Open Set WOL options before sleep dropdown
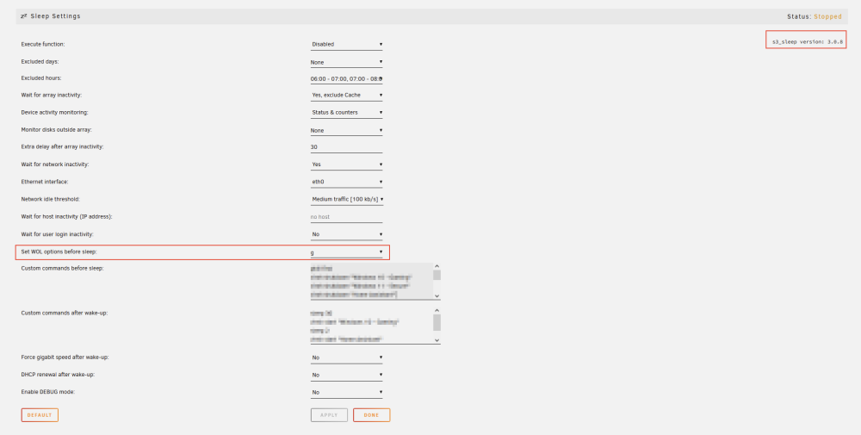 click(x=346, y=252)
